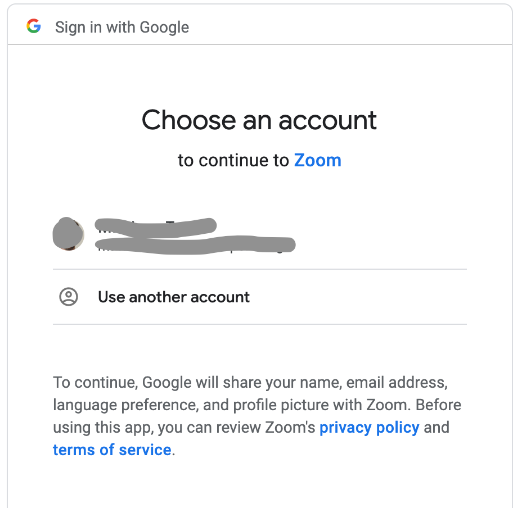Select the greyed-out profile avatar
Screen dimensions: 522x508
point(69,234)
